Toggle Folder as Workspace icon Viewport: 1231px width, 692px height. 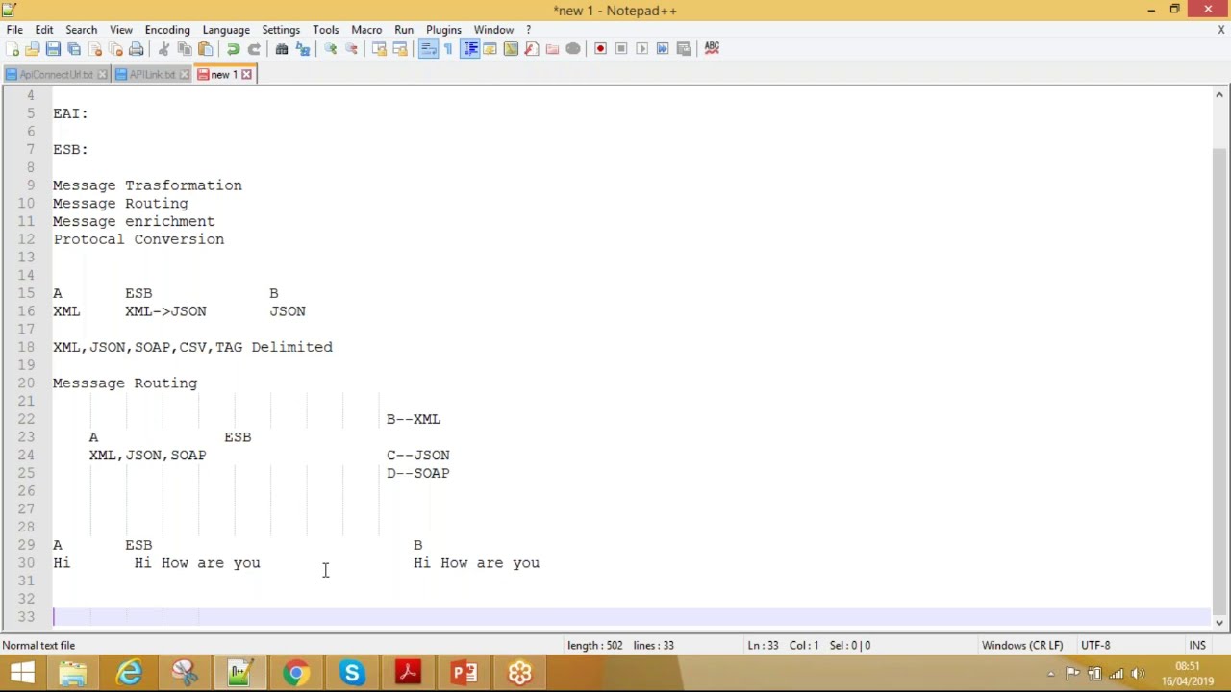(x=552, y=48)
